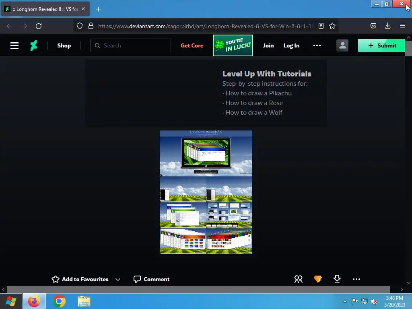Click the browser Back arrow
Screen dimensions: 412x309
10,26
